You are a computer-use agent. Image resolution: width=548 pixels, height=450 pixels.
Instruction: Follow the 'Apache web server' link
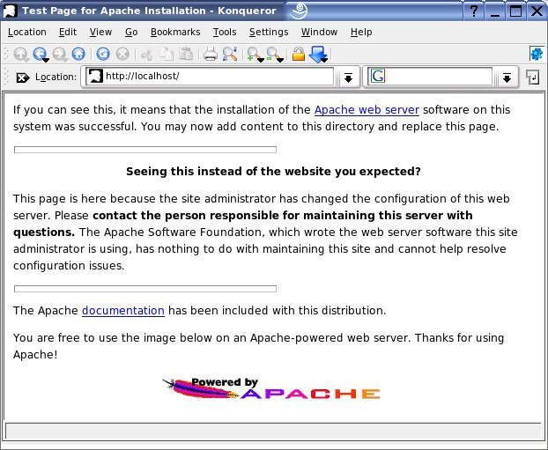[367, 110]
